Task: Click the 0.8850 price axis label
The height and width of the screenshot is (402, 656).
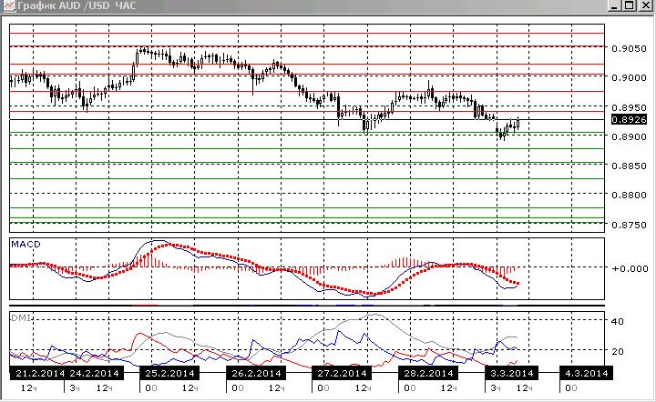Action: coord(629,166)
